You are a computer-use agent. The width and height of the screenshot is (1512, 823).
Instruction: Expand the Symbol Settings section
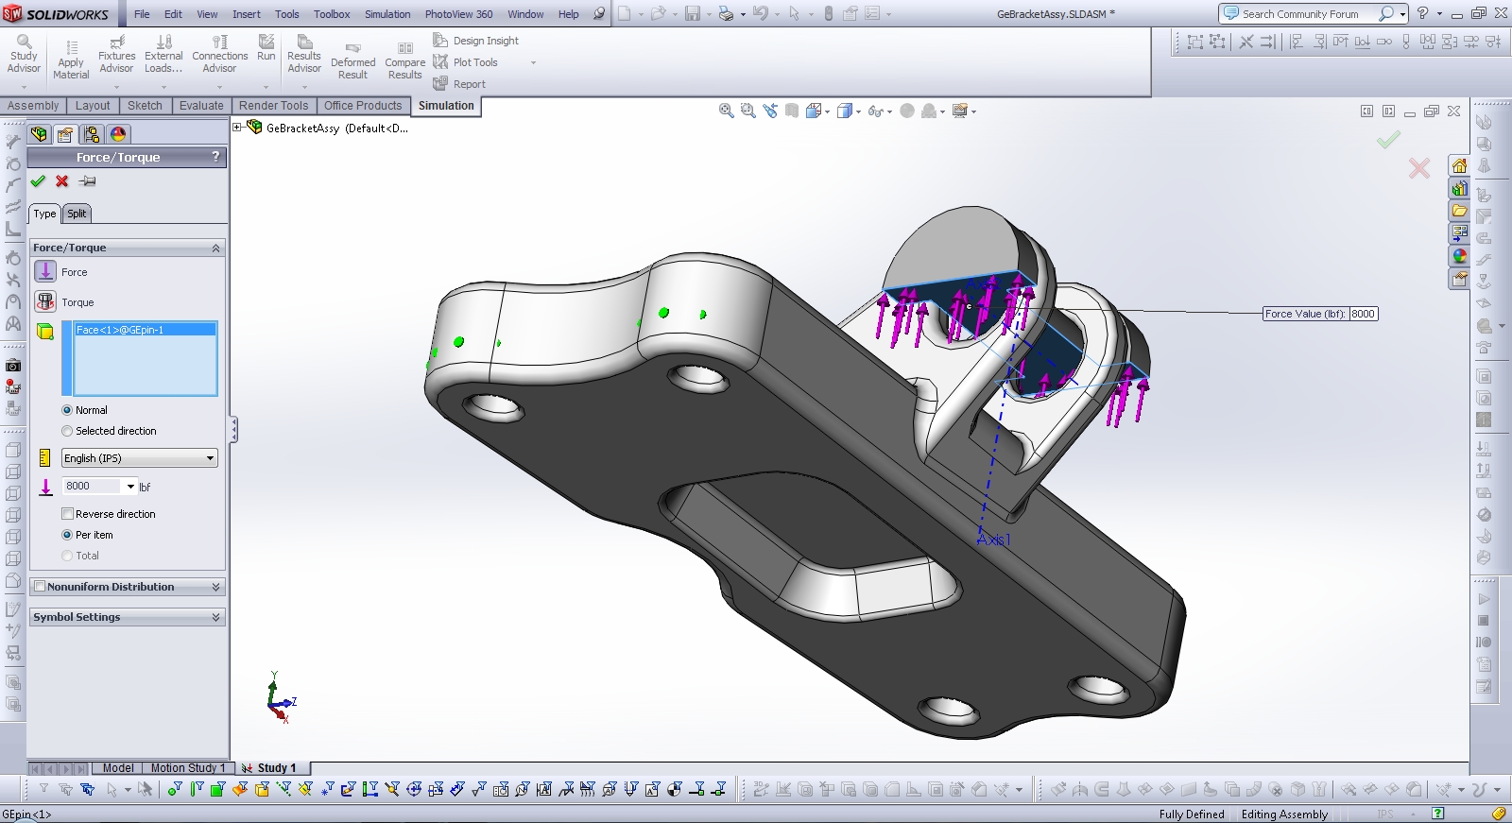pyautogui.click(x=215, y=617)
